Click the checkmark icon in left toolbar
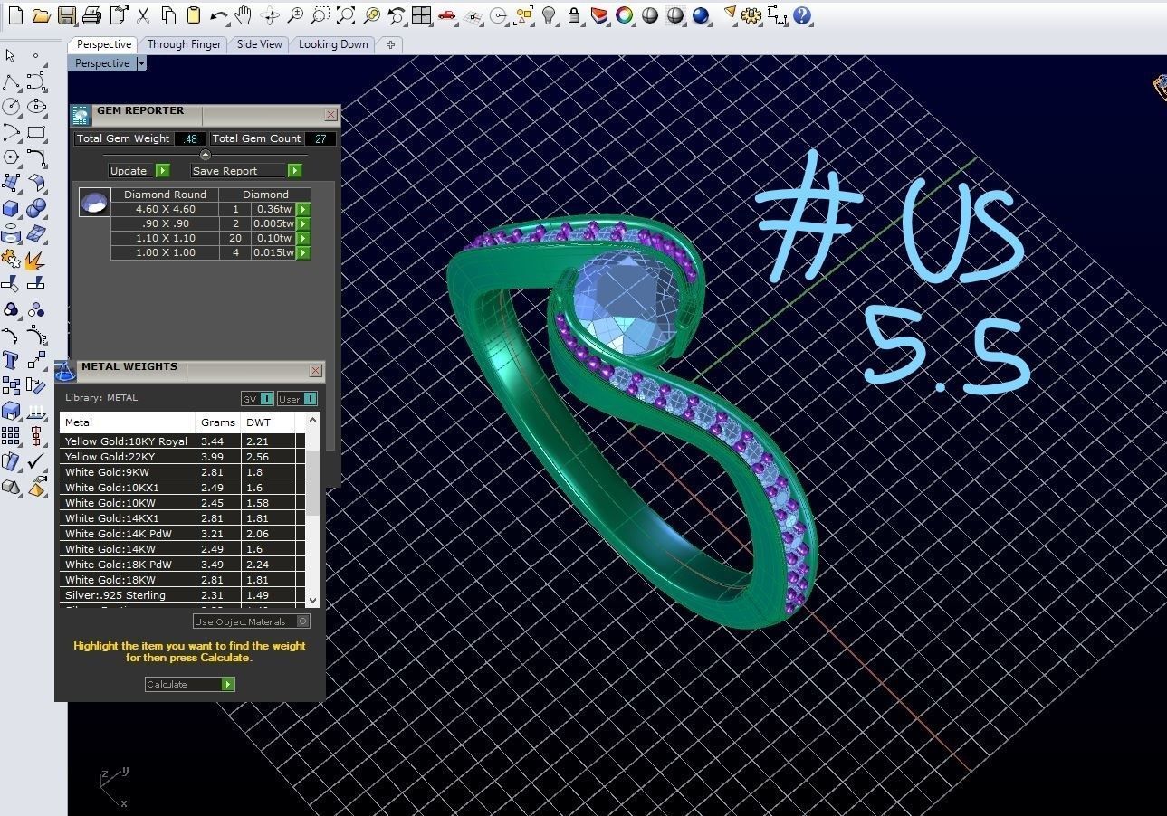1167x816 pixels. pos(36,461)
